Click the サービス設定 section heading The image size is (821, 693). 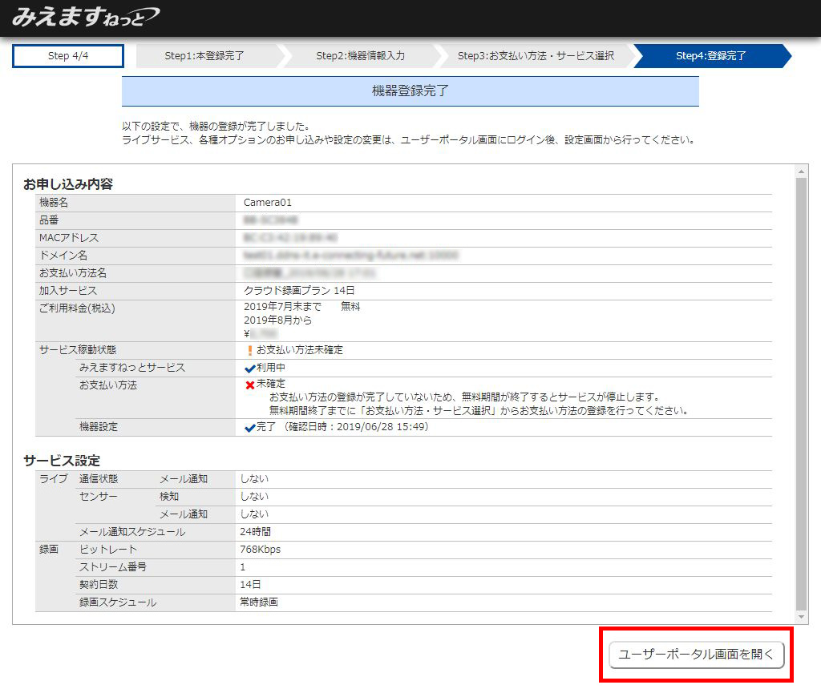(x=62, y=461)
